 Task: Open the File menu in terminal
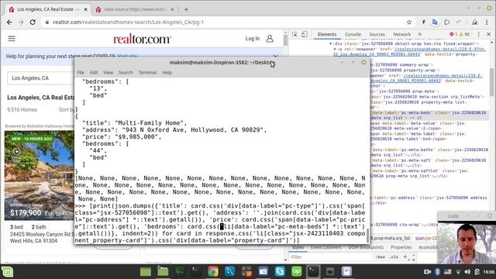pos(81,72)
